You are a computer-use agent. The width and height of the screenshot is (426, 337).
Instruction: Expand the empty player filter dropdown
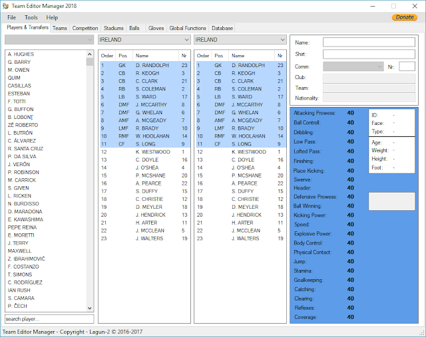pyautogui.click(x=49, y=40)
